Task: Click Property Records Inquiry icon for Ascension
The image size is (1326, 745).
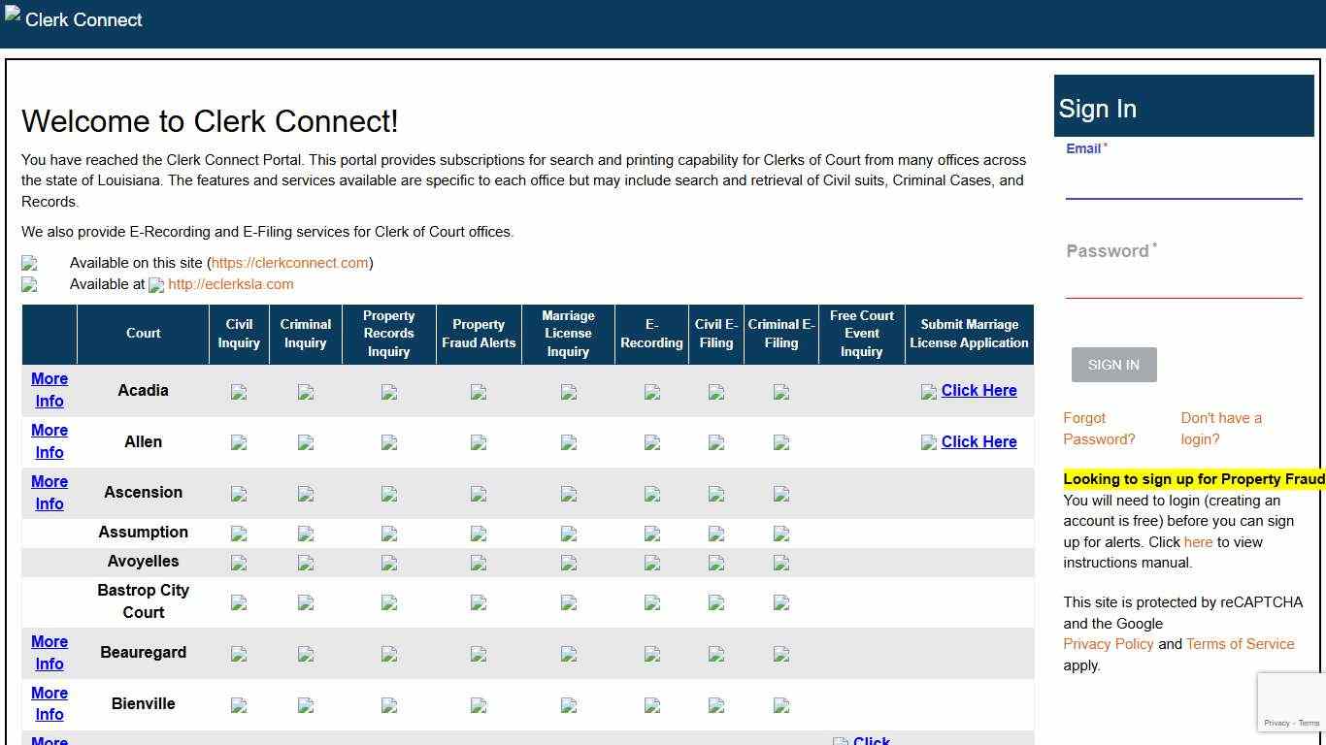Action: [388, 493]
